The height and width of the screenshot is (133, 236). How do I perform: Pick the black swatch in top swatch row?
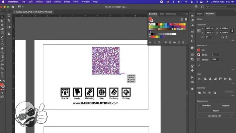click(157, 24)
